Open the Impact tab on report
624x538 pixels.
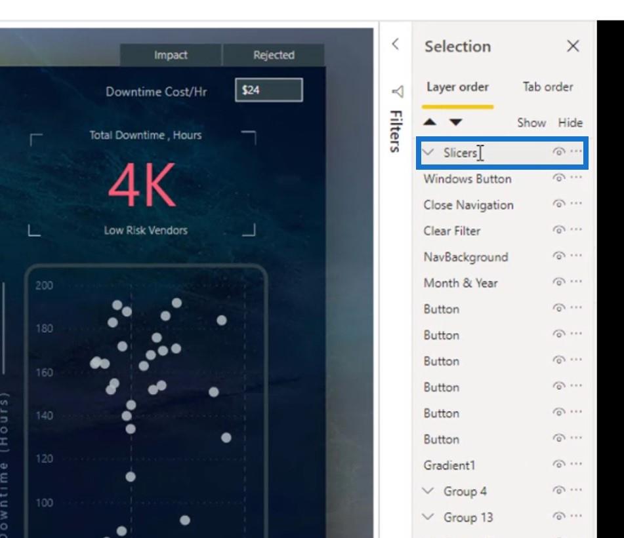pyautogui.click(x=171, y=55)
